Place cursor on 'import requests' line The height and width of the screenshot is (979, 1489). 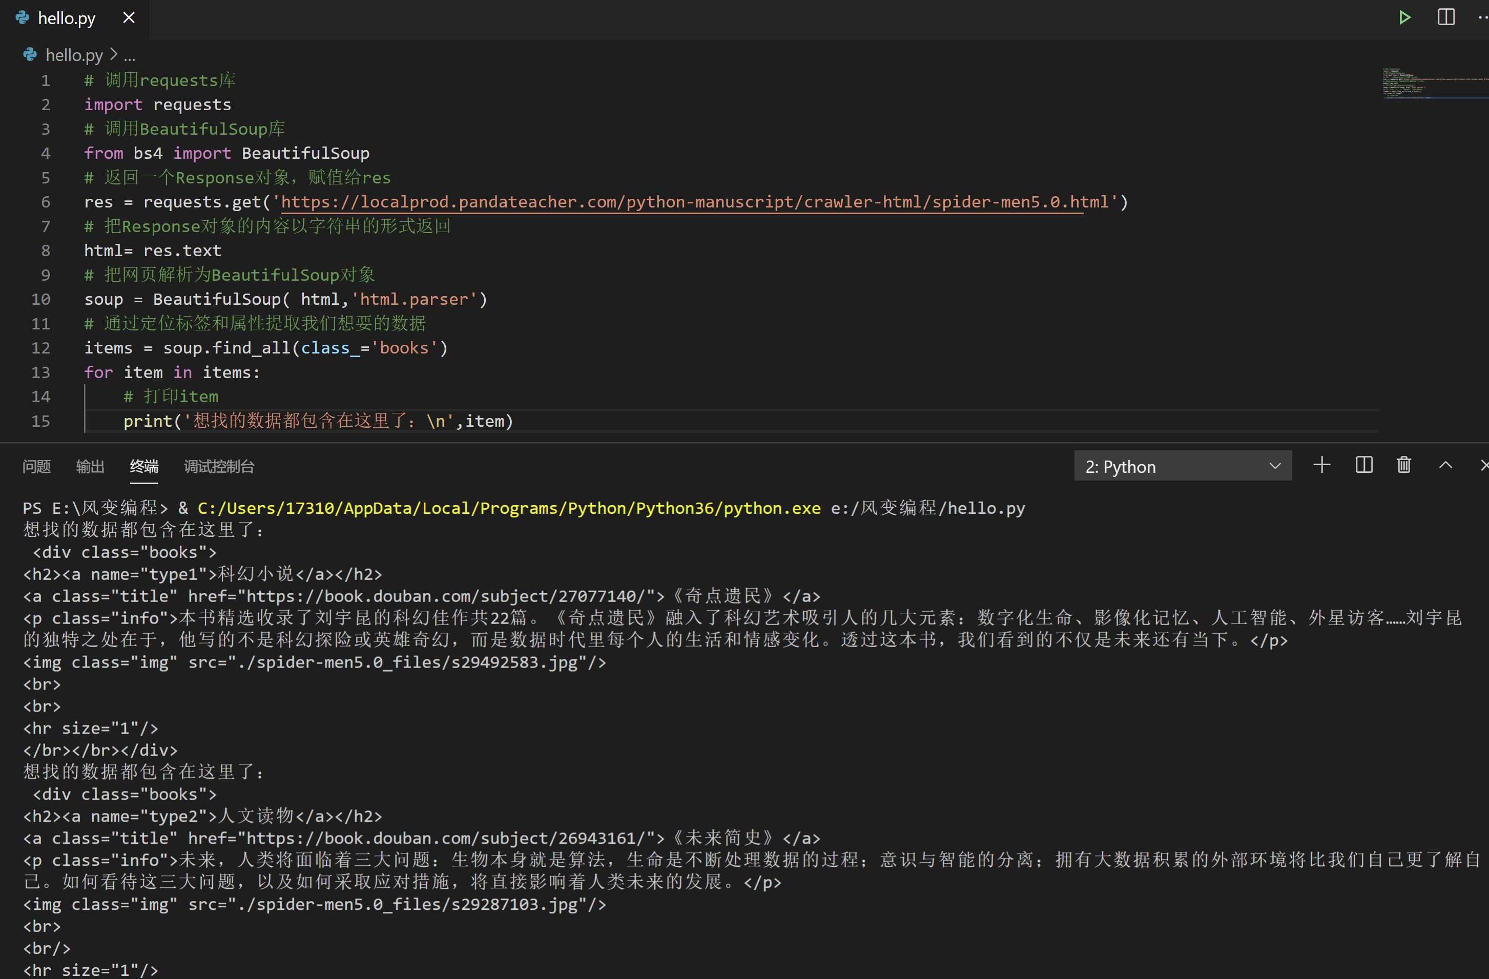pos(158,105)
